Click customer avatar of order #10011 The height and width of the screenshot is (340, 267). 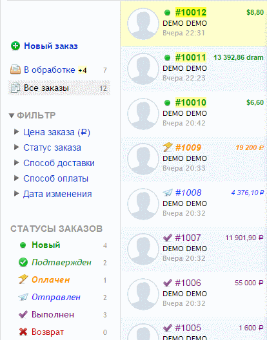point(143,69)
